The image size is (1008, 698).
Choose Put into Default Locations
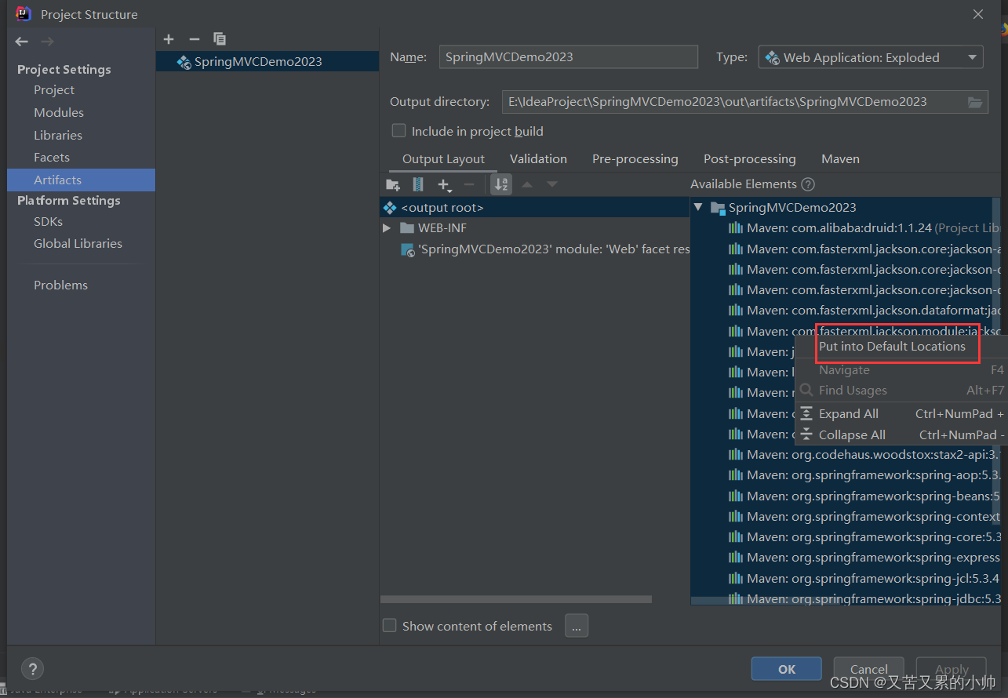click(900, 346)
